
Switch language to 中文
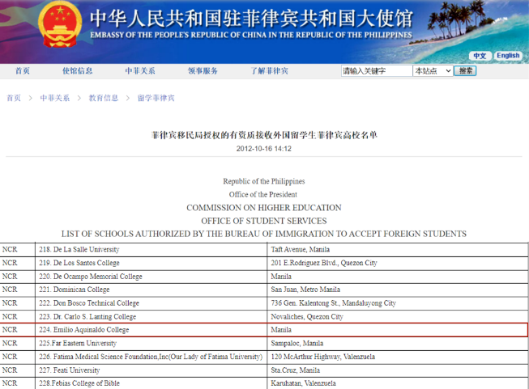(x=480, y=56)
